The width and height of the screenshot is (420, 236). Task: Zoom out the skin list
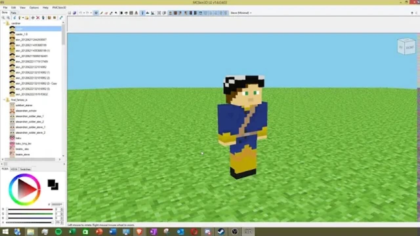click(x=8, y=17)
